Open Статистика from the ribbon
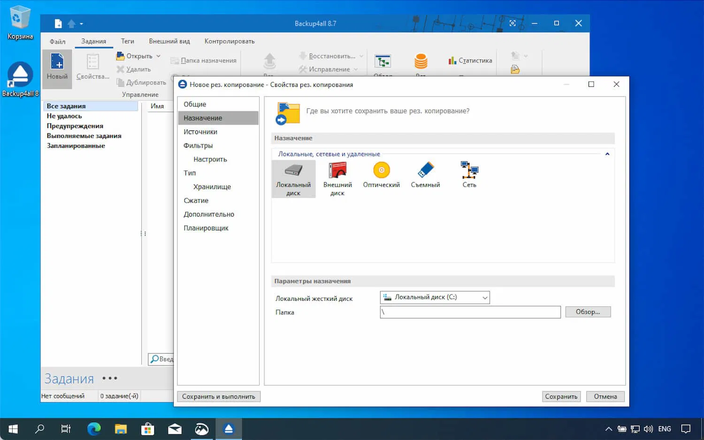The height and width of the screenshot is (440, 704). pos(469,61)
